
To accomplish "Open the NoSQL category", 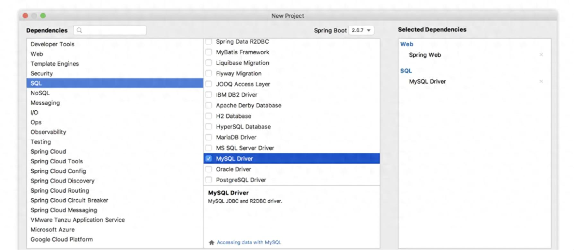I will [115, 93].
